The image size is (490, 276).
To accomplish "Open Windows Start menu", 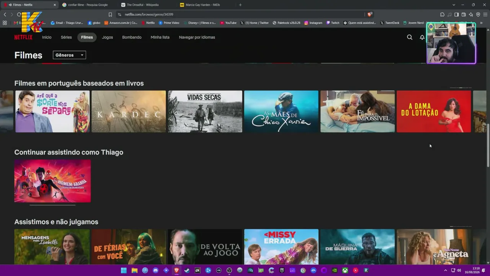I will pos(124,270).
